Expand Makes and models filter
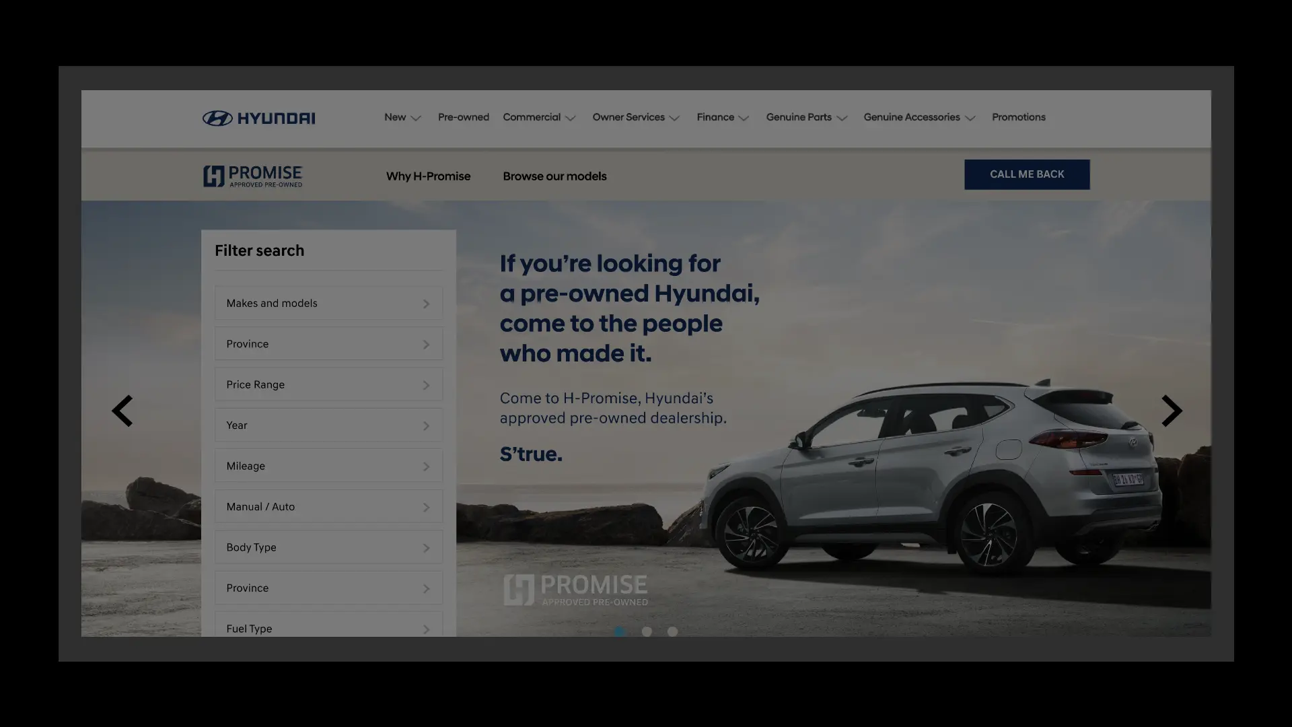Viewport: 1292px width, 727px height. 328,304
